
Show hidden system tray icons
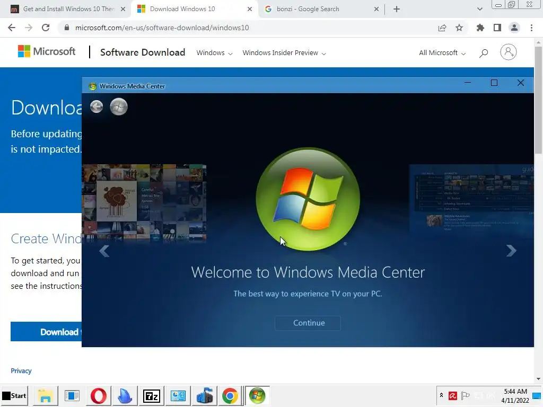441,395
